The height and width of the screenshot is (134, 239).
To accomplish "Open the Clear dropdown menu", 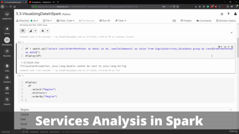I will (120, 21).
